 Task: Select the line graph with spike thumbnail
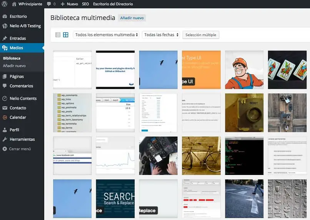[115, 156]
